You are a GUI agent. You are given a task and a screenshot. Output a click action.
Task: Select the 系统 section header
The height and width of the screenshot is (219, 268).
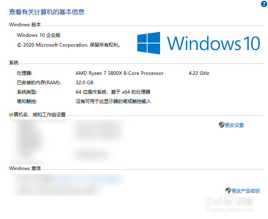[14, 63]
